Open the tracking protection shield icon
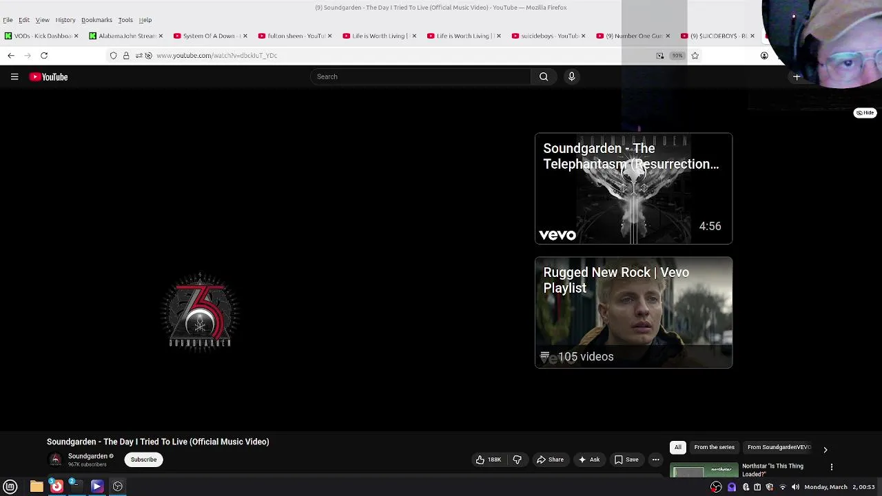 pos(114,56)
